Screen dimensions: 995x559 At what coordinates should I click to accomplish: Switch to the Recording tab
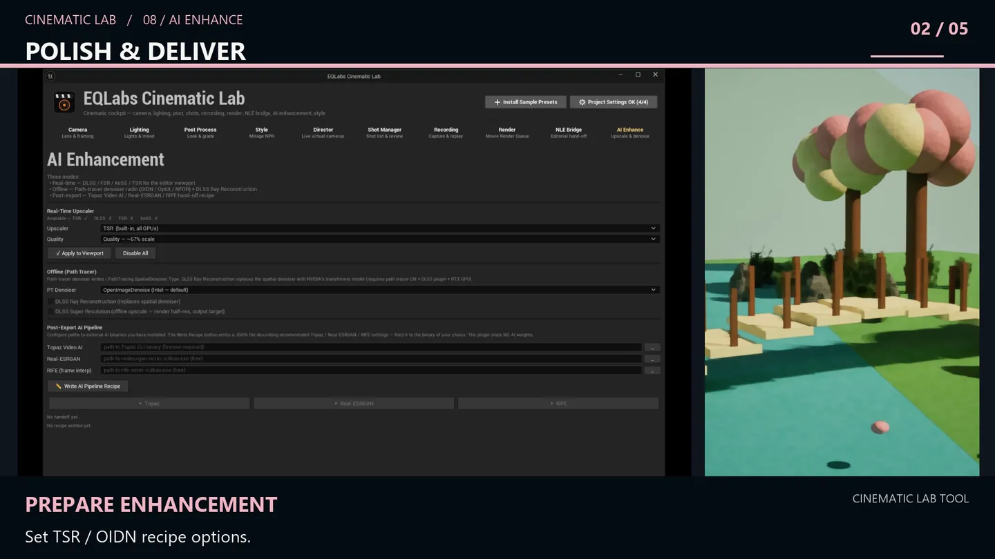(446, 133)
